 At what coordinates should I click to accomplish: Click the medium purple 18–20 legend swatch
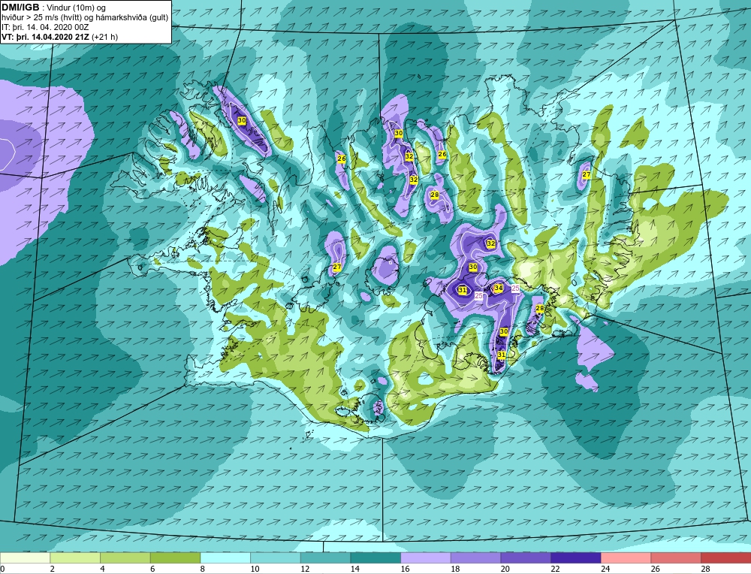click(475, 557)
